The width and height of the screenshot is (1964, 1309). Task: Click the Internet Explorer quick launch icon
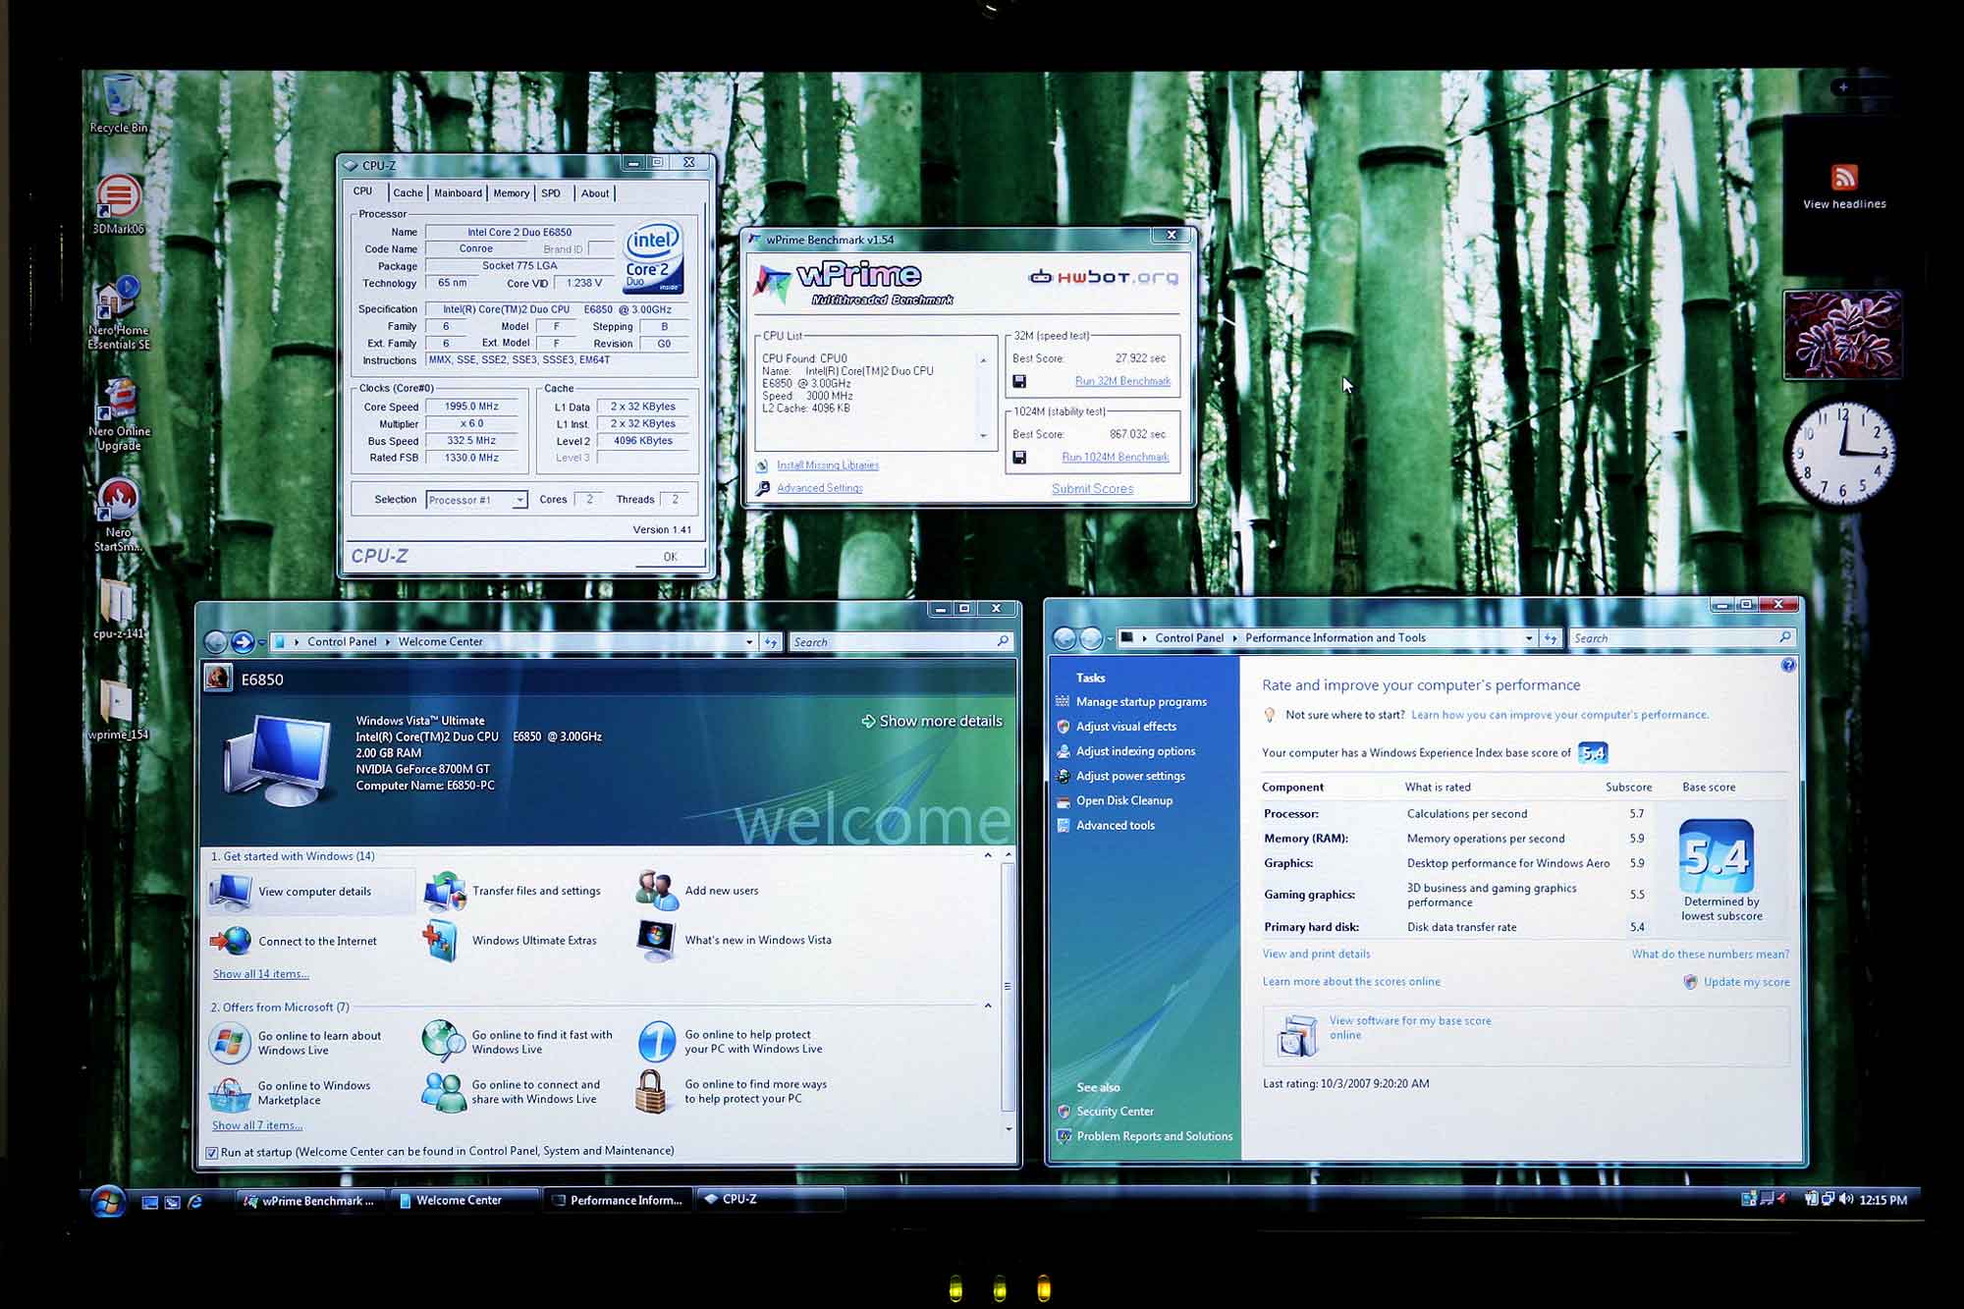[x=194, y=1201]
